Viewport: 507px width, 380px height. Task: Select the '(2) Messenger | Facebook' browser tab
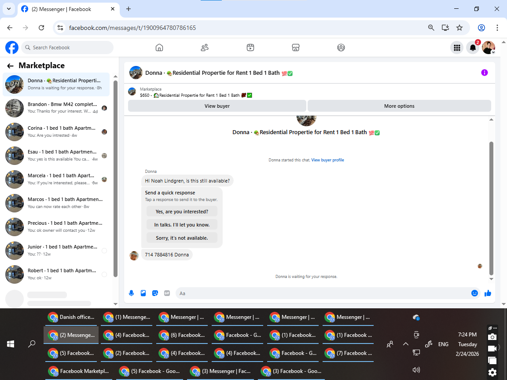(69, 9)
